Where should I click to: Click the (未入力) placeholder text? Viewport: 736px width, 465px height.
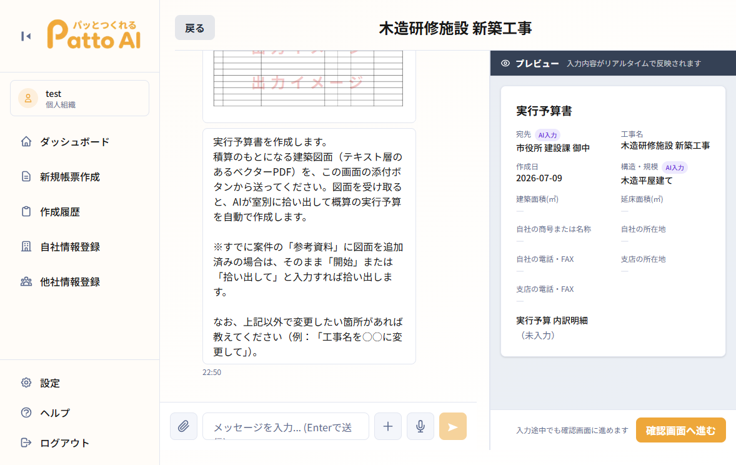click(x=537, y=336)
